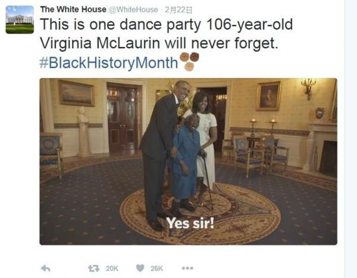The height and width of the screenshot is (278, 357).
Task: Open the 2月22日 timestamp permalink
Action: 178,10
